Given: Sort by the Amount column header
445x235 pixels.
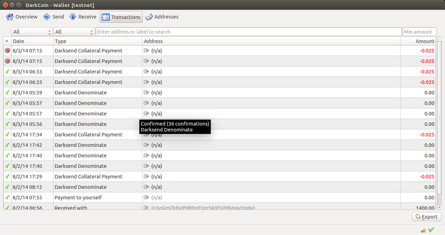Looking at the screenshot, I should tap(418, 41).
